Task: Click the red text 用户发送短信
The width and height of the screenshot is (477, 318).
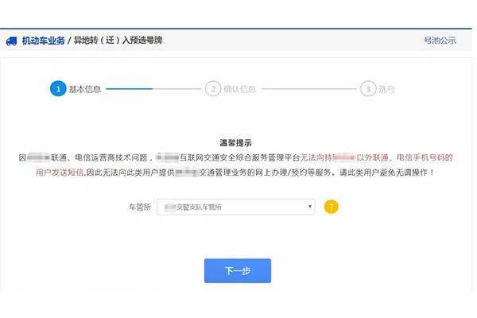Action: (60, 173)
